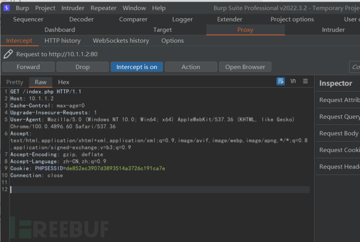The image size is (360, 242).
Task: Select the Intercept sub-tab
Action: point(19,41)
